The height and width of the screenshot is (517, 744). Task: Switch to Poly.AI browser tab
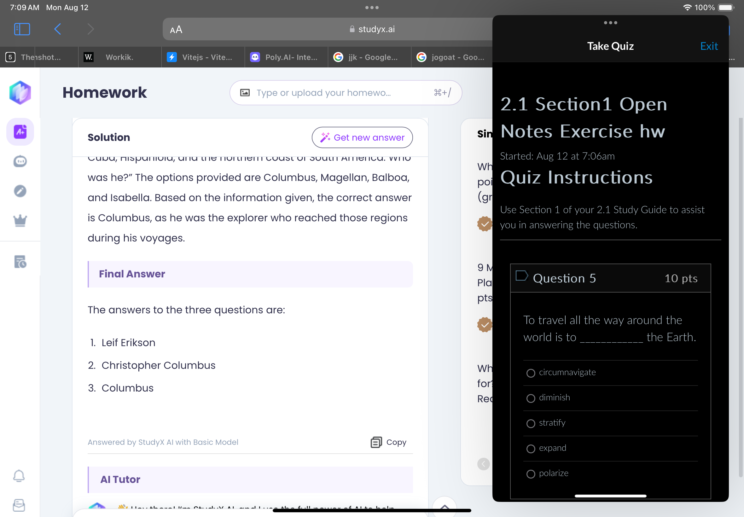pyautogui.click(x=285, y=56)
